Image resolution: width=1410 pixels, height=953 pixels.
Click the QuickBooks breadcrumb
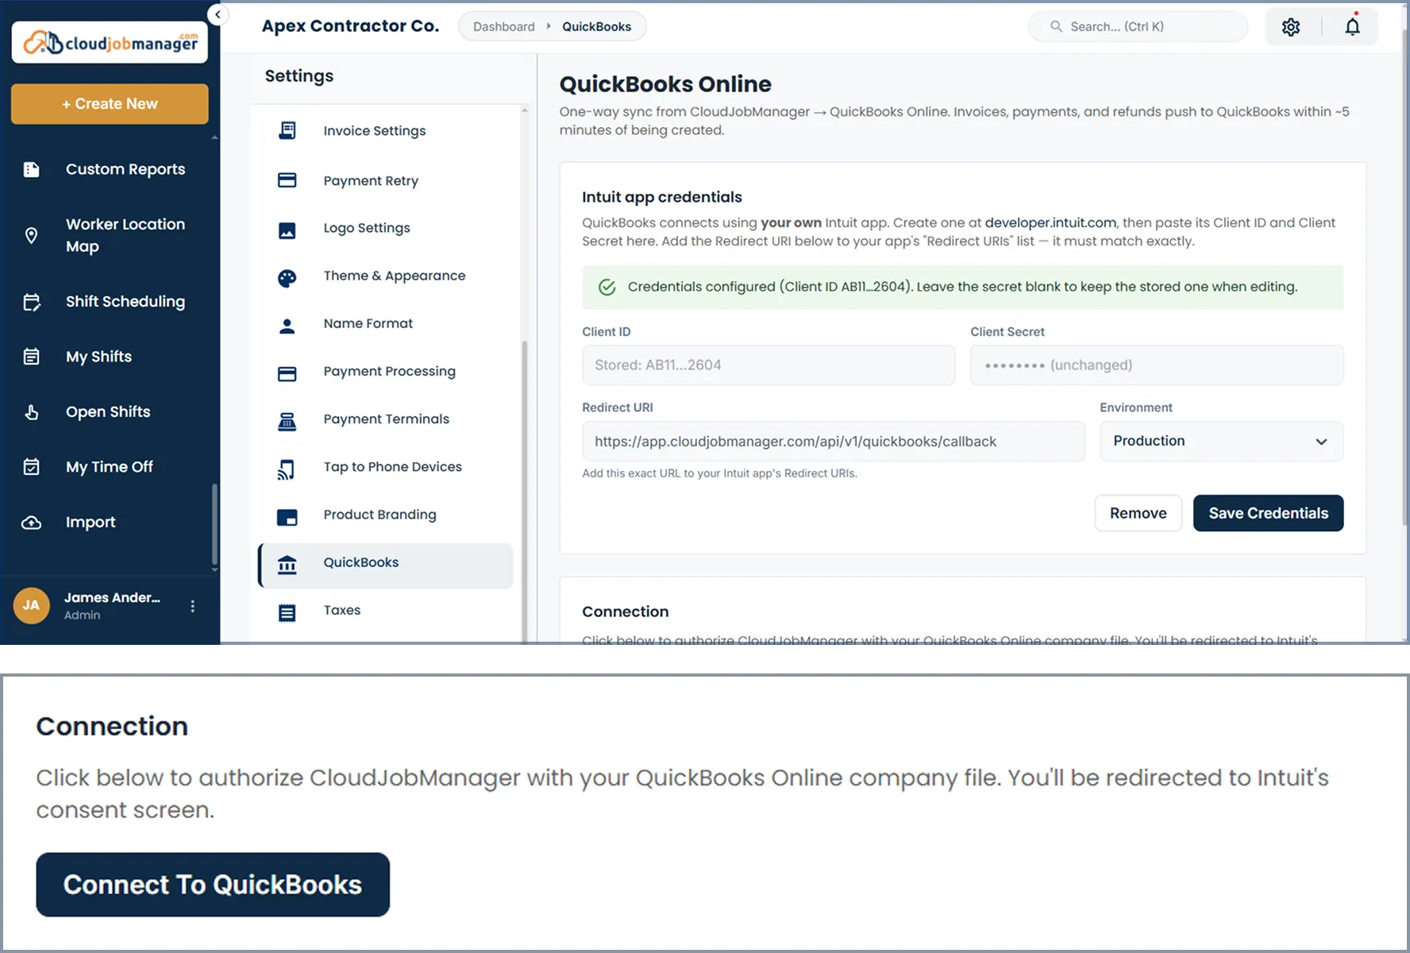click(597, 26)
